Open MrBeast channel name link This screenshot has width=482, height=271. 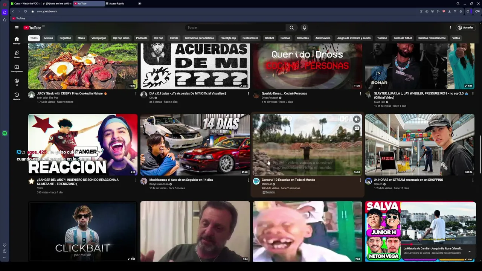click(267, 184)
